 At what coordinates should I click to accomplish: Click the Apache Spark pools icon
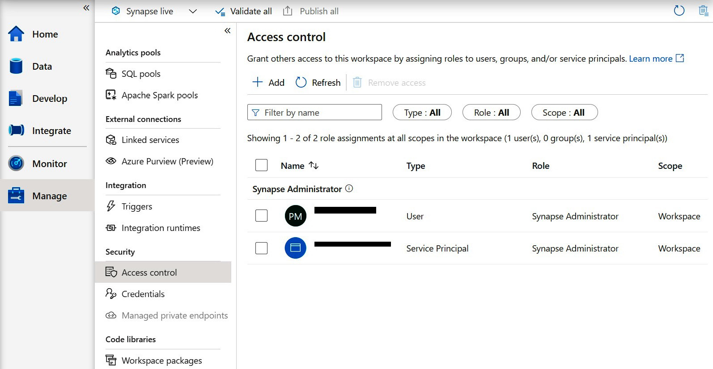(111, 95)
